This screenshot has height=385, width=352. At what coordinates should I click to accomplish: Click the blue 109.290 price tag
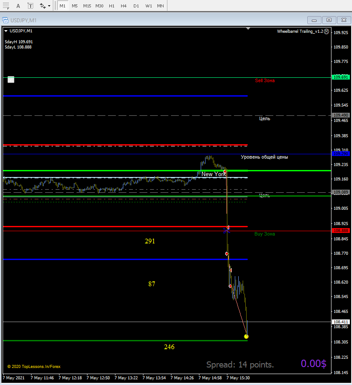tap(341, 154)
